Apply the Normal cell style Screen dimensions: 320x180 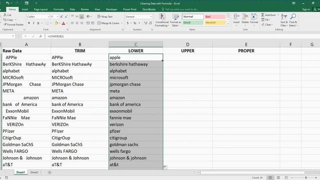[193, 16]
